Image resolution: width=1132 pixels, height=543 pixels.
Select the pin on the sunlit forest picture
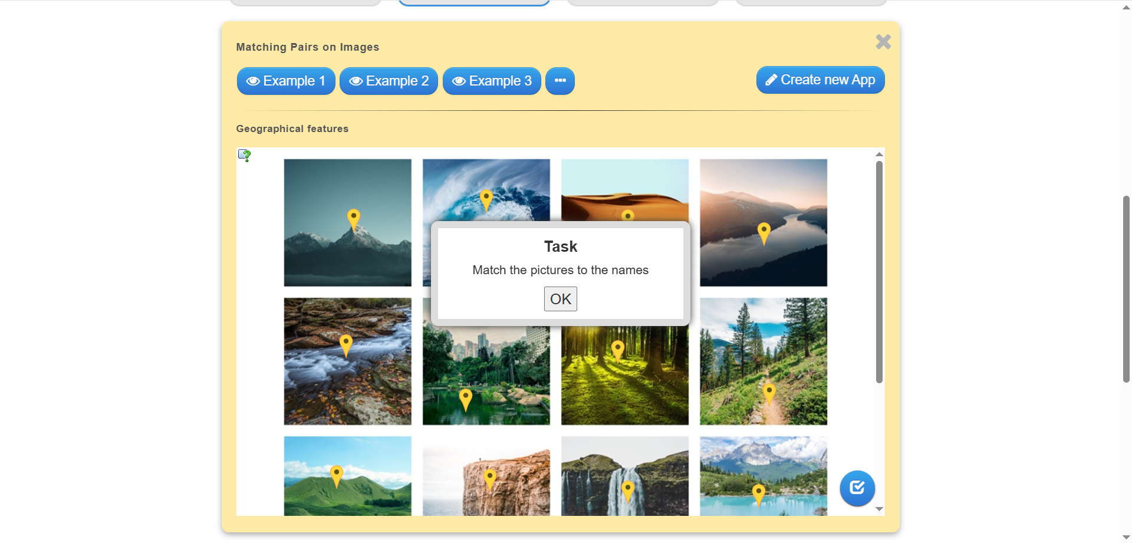[x=617, y=350]
